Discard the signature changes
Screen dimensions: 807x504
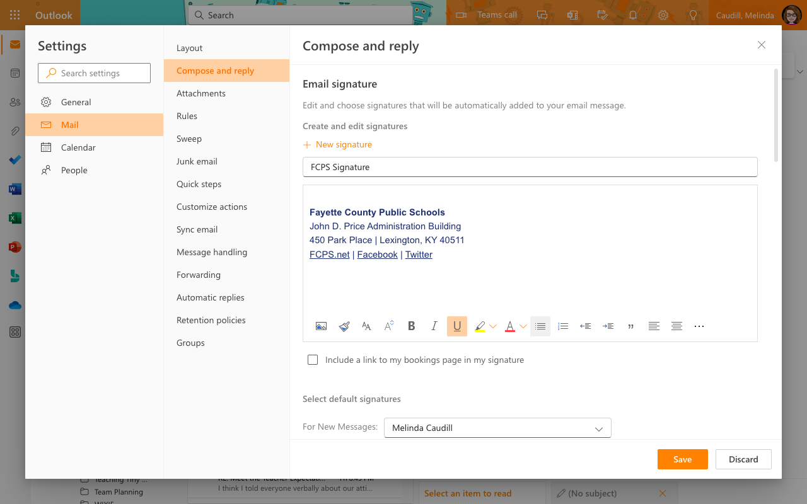pos(743,459)
